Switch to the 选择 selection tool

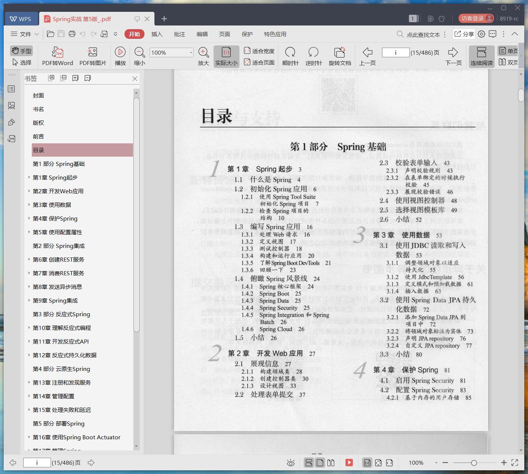[x=21, y=62]
